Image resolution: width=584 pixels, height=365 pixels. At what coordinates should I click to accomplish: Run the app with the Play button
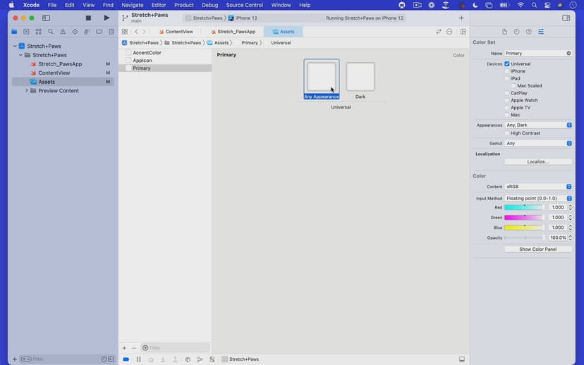tap(107, 18)
